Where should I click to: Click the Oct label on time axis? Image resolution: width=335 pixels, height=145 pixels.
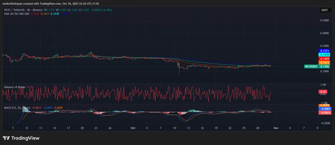(x=133, y=128)
